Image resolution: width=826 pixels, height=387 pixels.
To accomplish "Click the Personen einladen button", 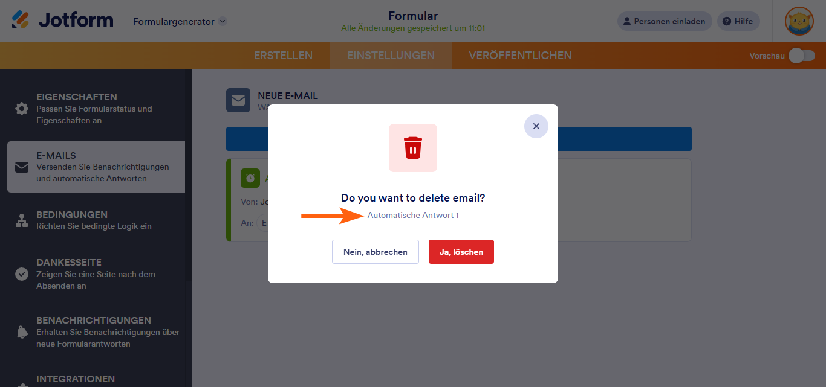I will tap(665, 21).
